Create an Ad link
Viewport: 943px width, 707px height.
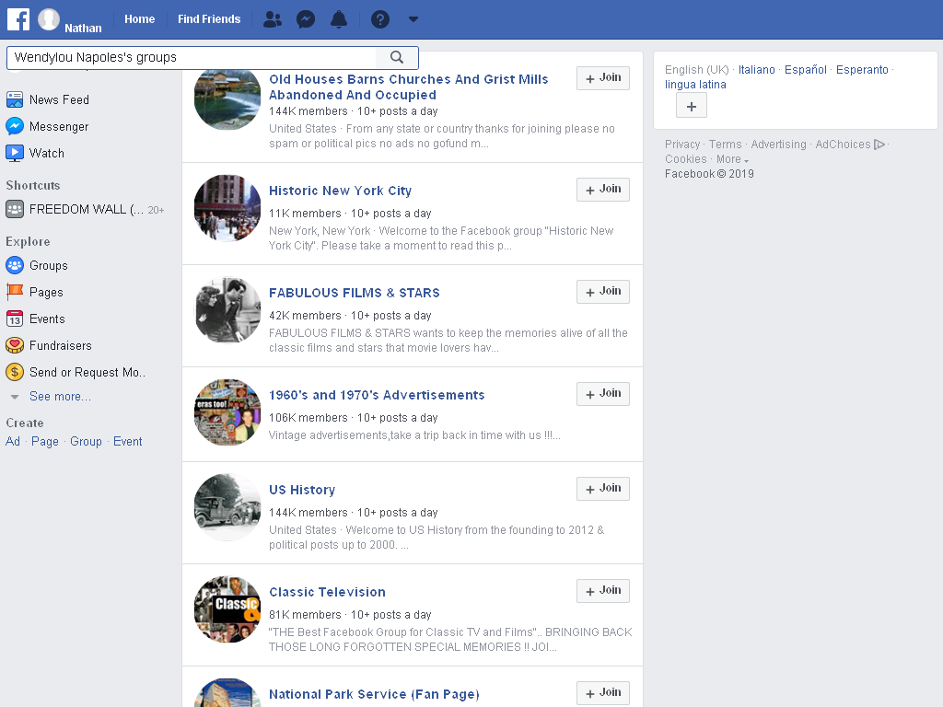(13, 441)
